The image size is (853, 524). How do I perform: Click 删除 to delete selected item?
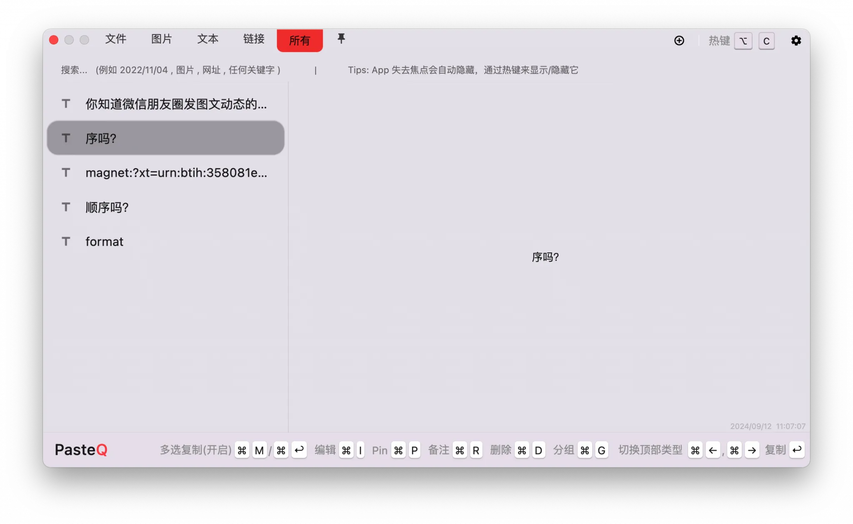coord(499,450)
